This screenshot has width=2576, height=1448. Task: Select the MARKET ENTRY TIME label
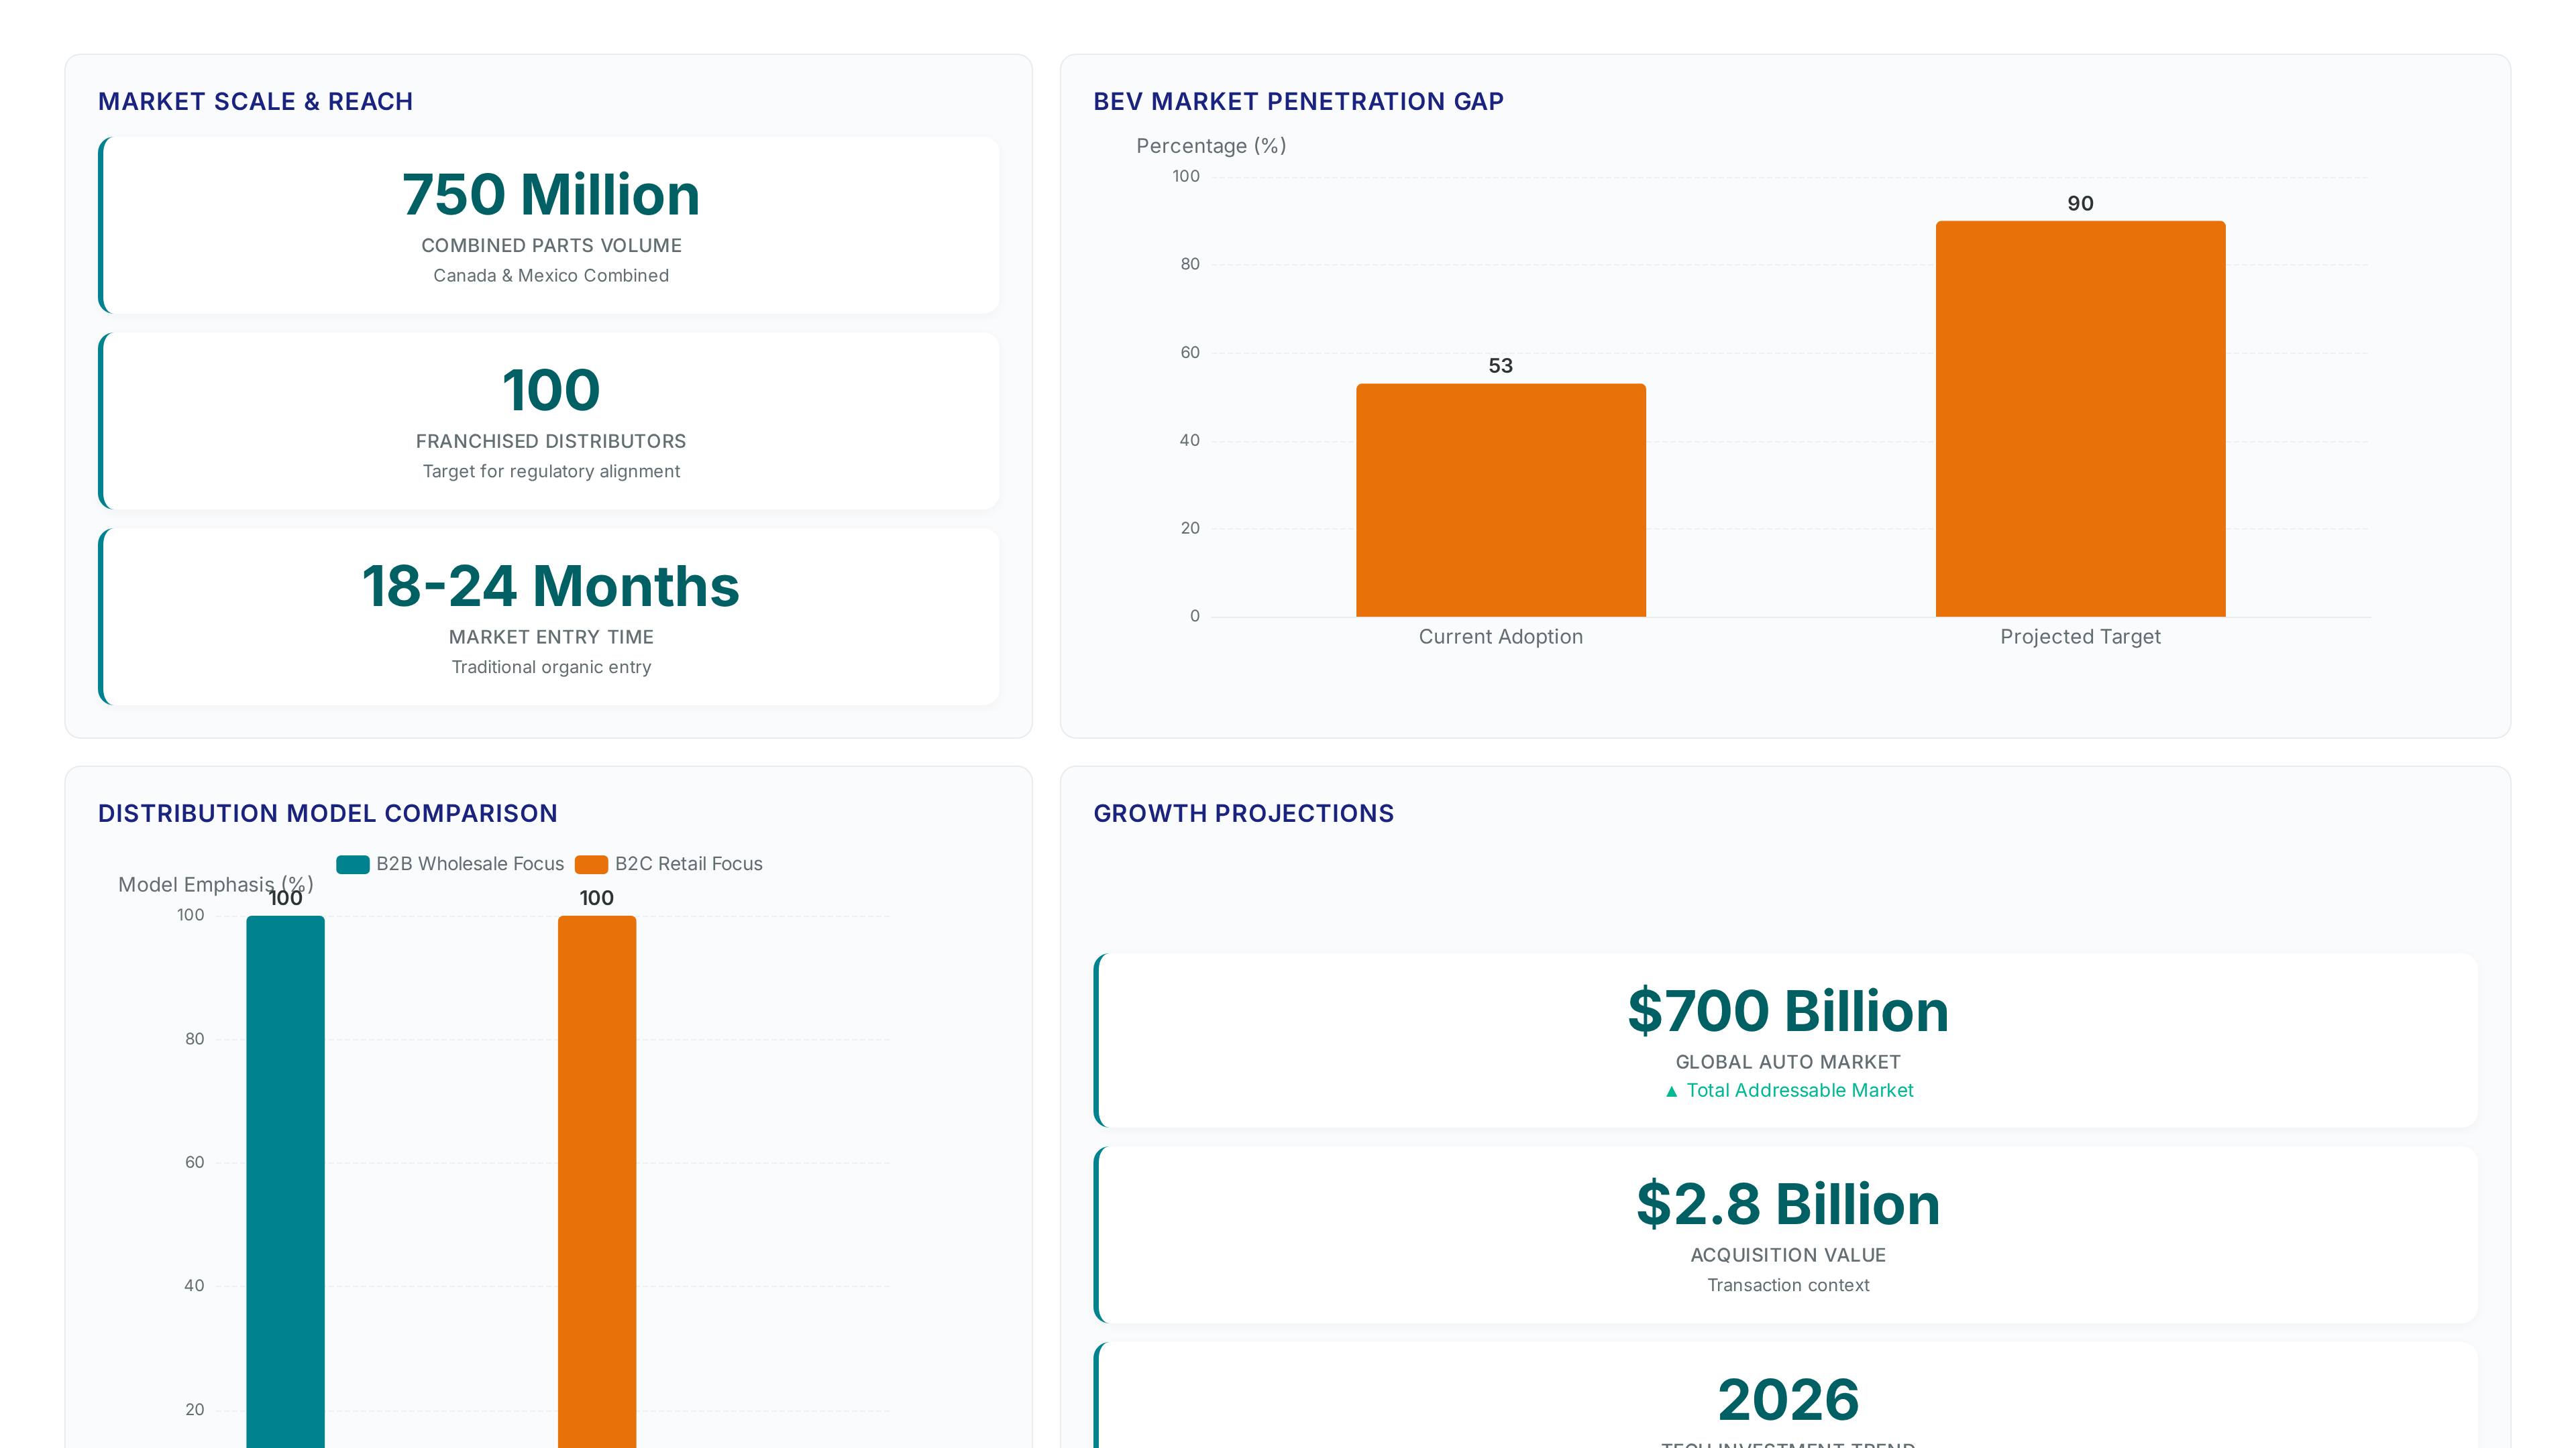pos(551,638)
